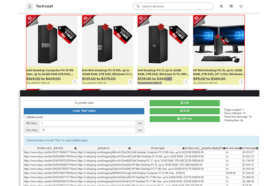Click the Tech Leaf store name
The width and height of the screenshot is (277, 186).
[x=44, y=6]
